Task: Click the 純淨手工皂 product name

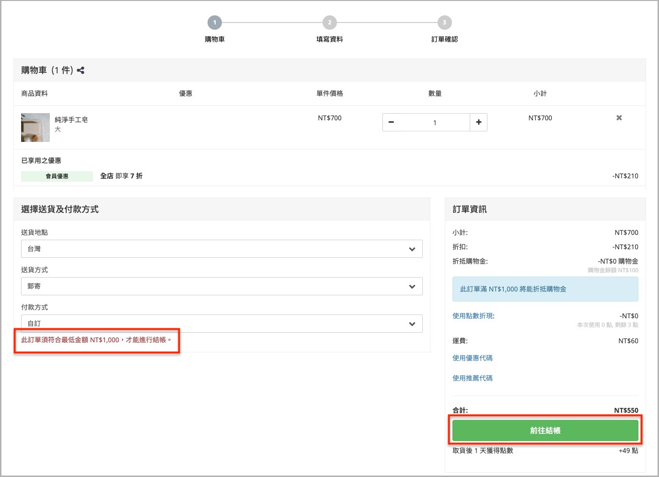Action: pyautogui.click(x=71, y=119)
